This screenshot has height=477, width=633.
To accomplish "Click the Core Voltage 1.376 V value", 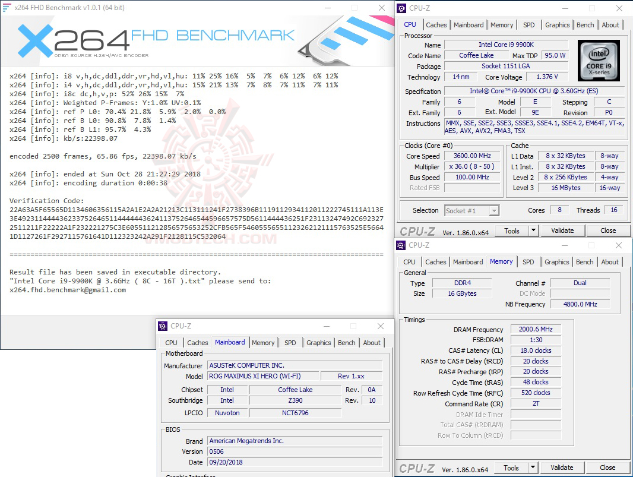I will (x=547, y=77).
